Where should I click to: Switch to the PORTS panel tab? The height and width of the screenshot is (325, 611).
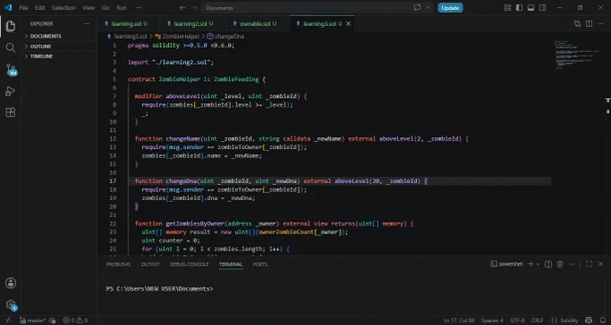click(x=260, y=264)
